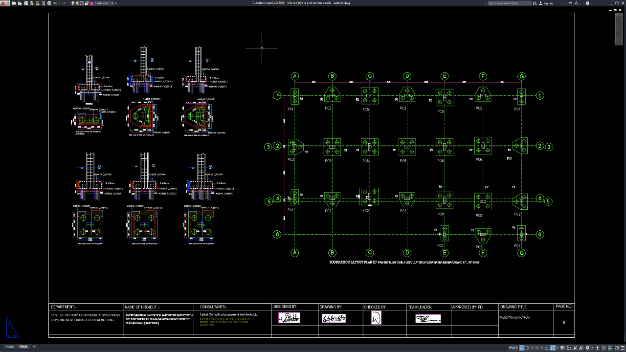Click the DESIGNED BY: label
The width and height of the screenshot is (626, 352).
(x=285, y=307)
